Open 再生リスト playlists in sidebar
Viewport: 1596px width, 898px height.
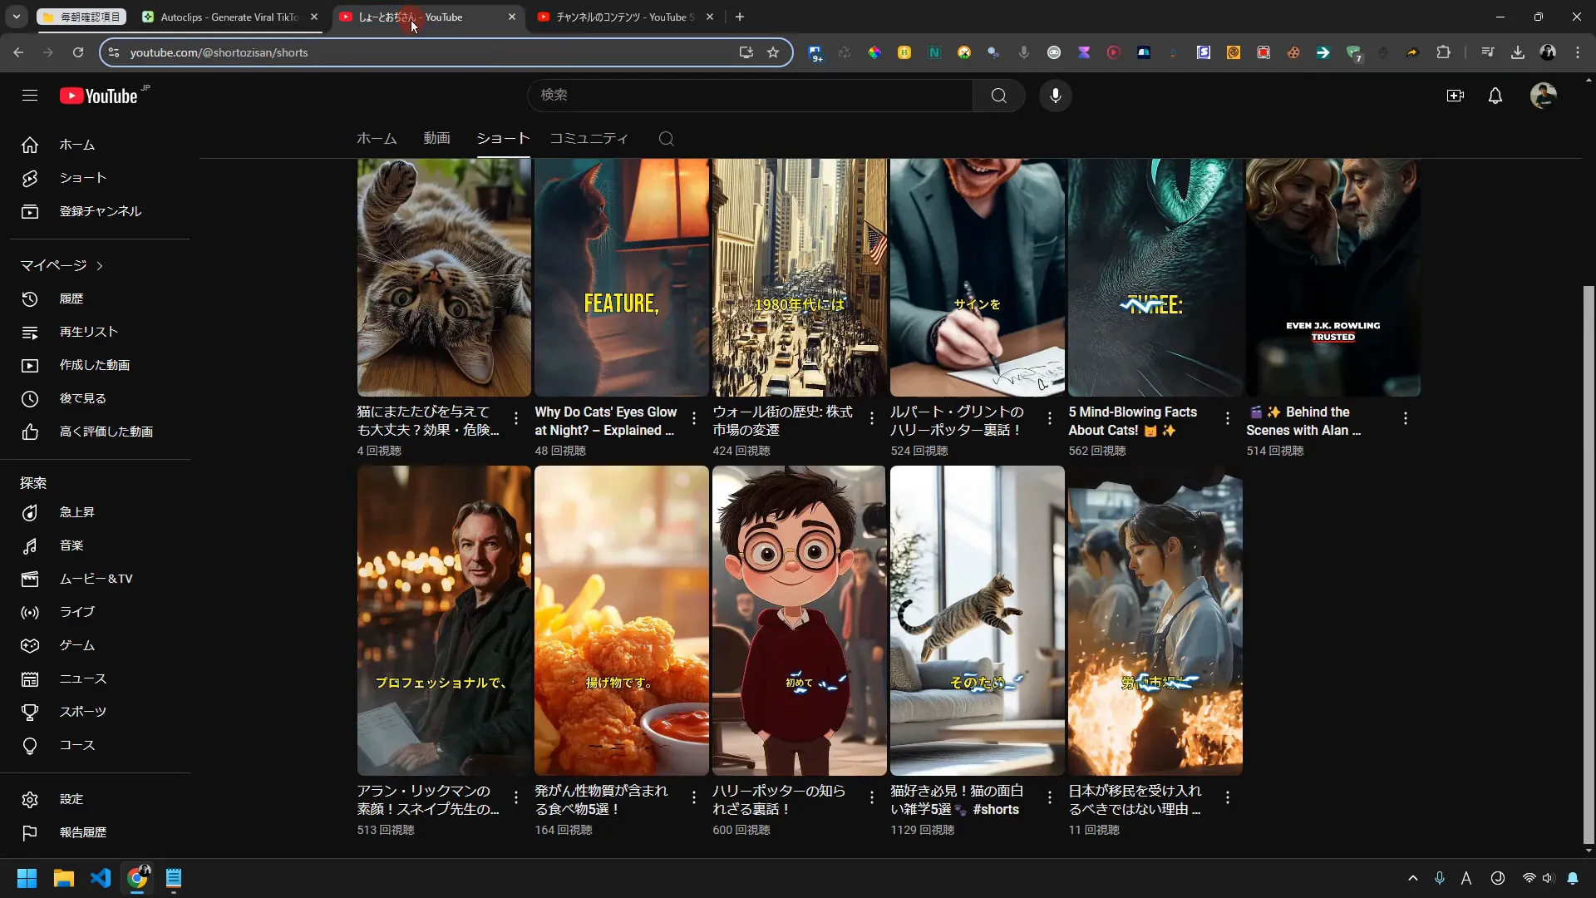click(100, 332)
